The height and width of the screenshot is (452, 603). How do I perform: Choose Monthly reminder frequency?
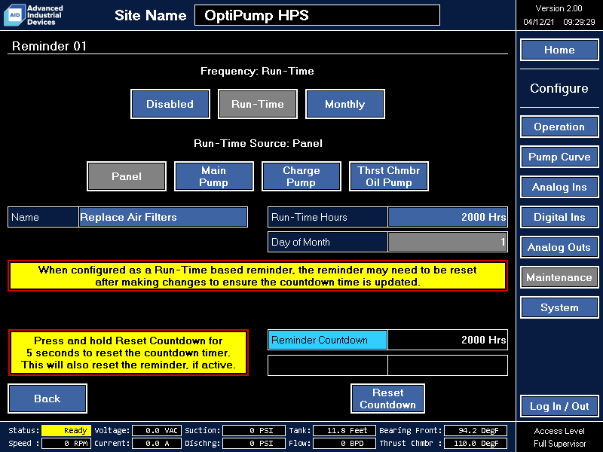coord(345,104)
